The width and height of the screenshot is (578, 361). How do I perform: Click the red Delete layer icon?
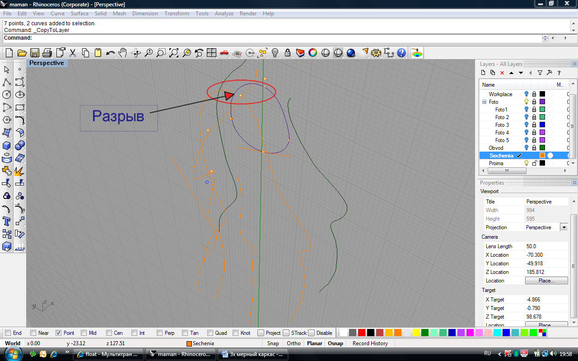[502, 73]
